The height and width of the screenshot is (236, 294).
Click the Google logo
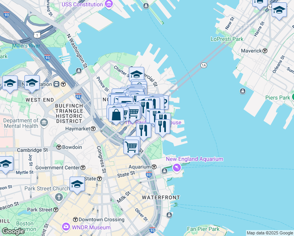[x=13, y=231]
